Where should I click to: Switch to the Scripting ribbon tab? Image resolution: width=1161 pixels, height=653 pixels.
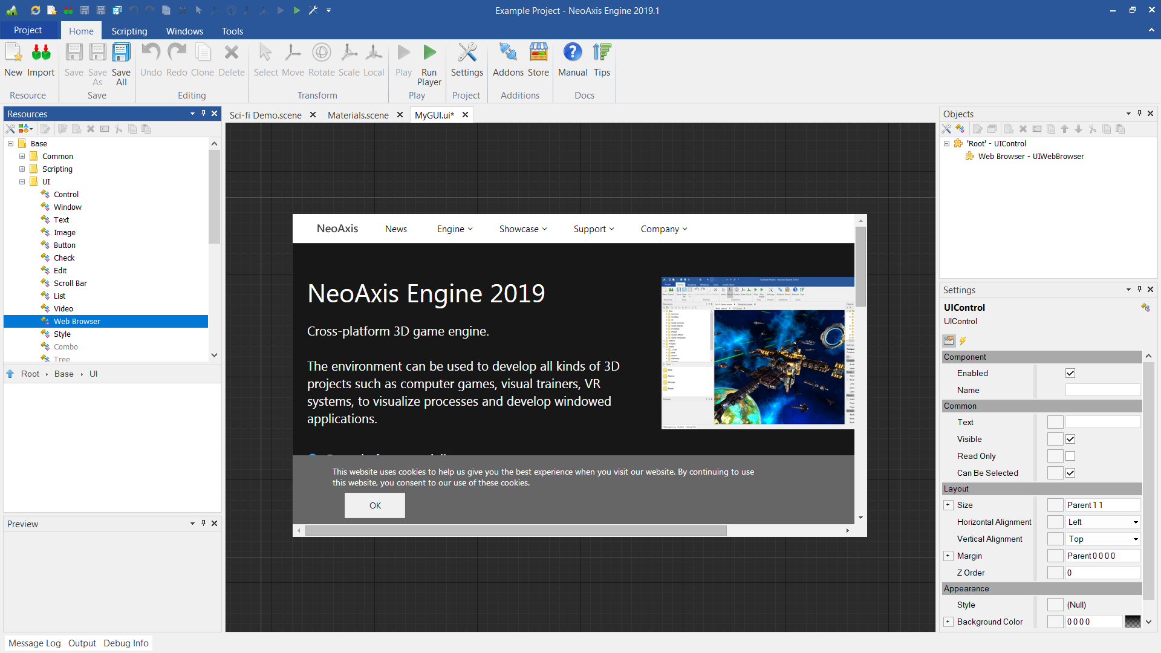129,31
